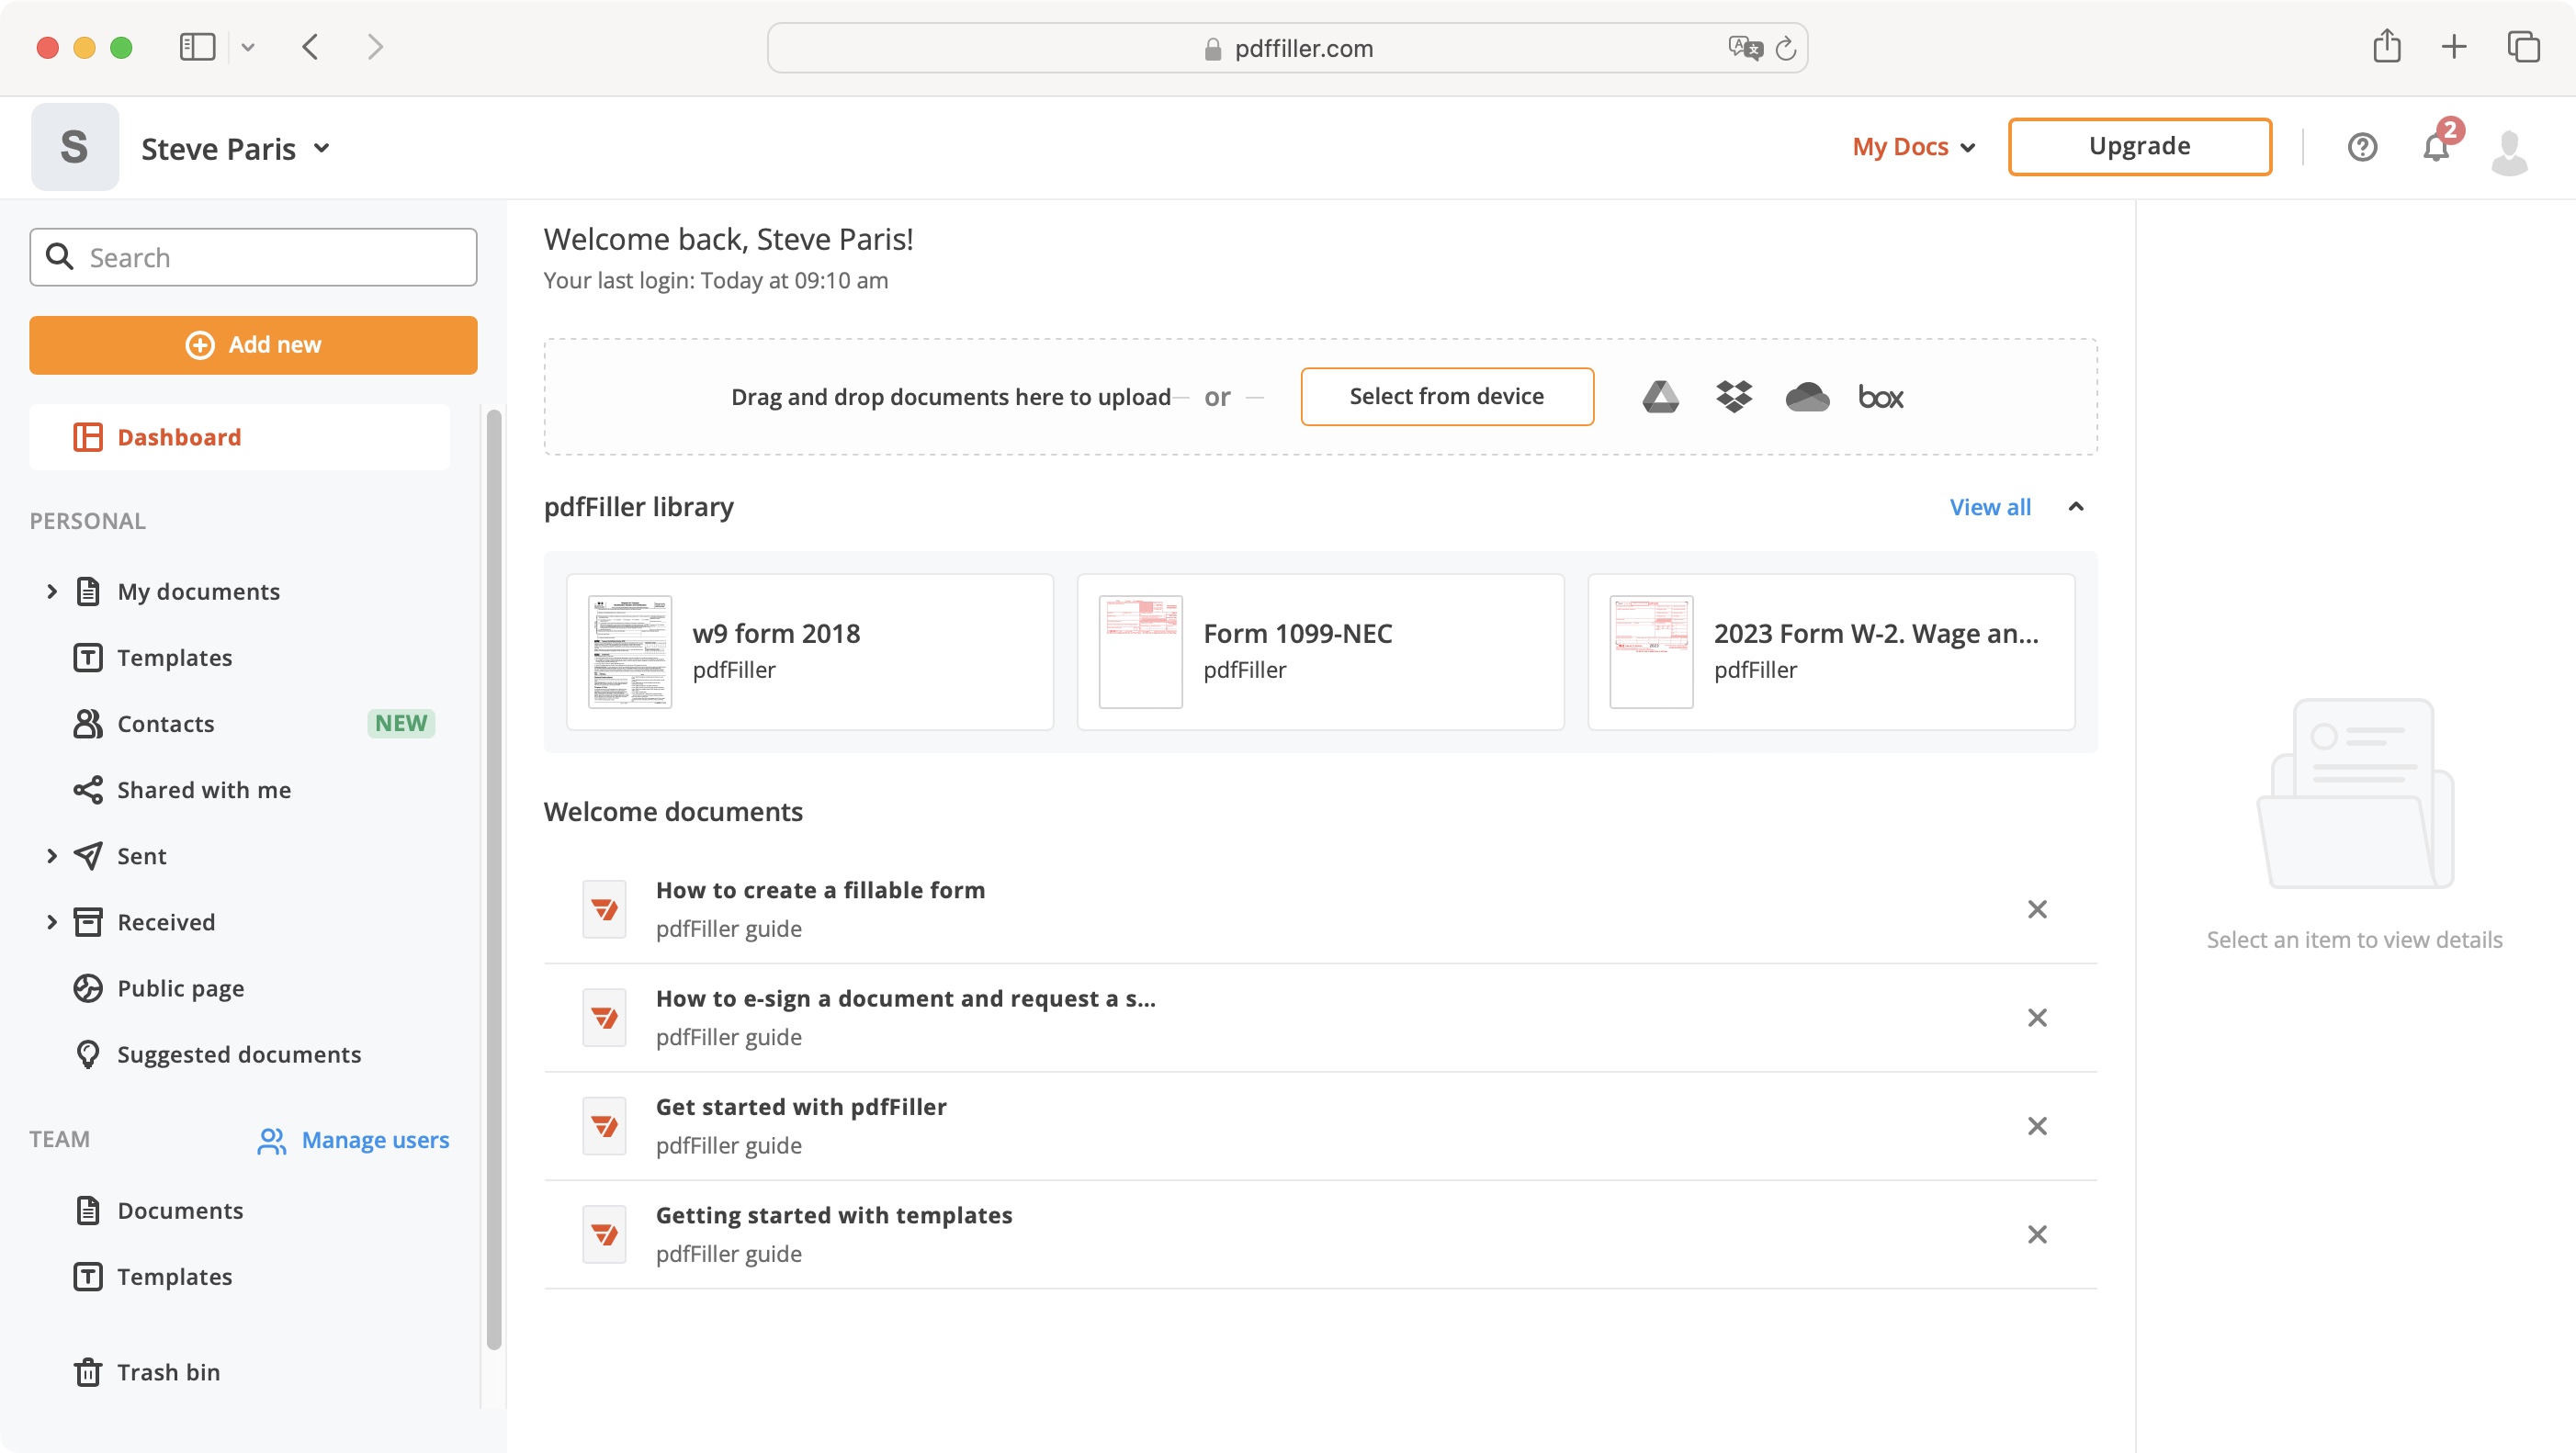2576x1453 pixels.
Task: Open Google Drive upload source
Action: click(1660, 397)
